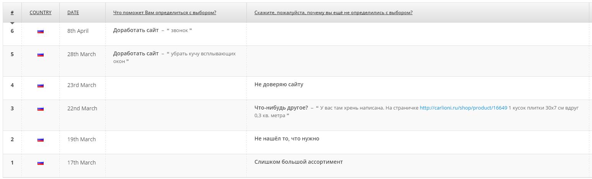Select the 'Слишком большой ассортимент' response
The width and height of the screenshot is (592, 179).
pyautogui.click(x=298, y=162)
